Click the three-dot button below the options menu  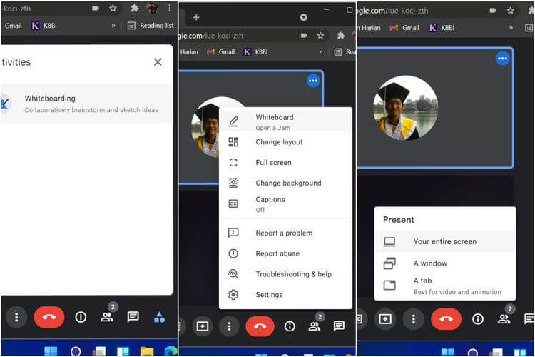pos(229,326)
